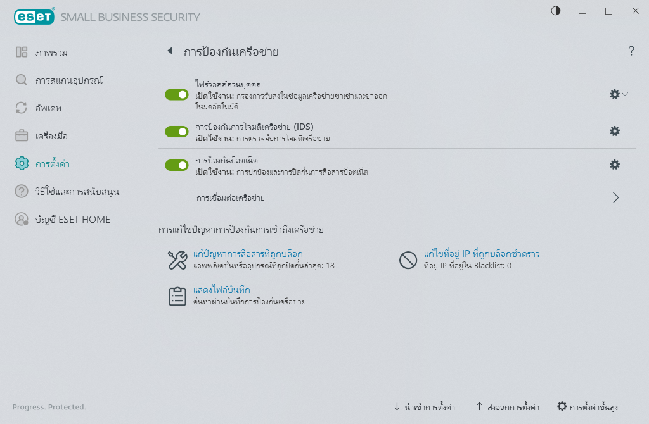Image resolution: width=649 pixels, height=424 pixels.
Task: Open แก้ไขที่อยู่ IP ที่ถูกบล็อกชั่วคราว link
Action: click(x=482, y=254)
